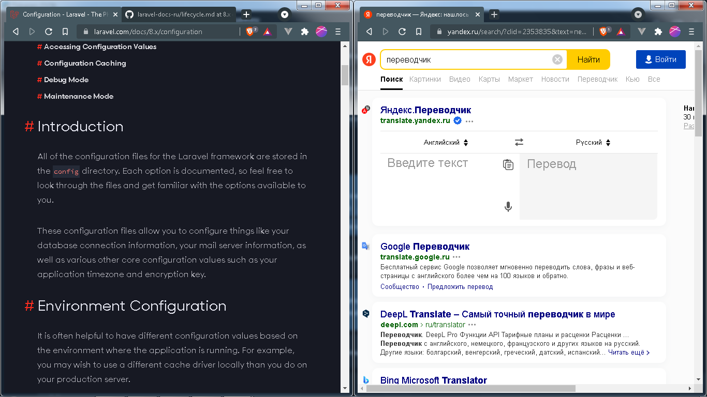The width and height of the screenshot is (707, 397).
Task: Jump to Configuration Caching section
Action: click(x=85, y=63)
